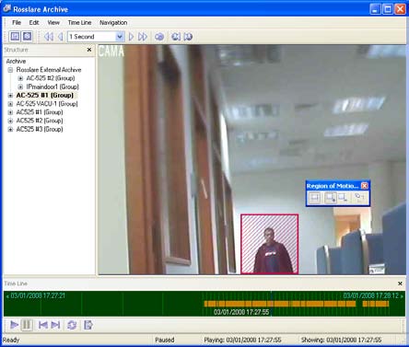The height and width of the screenshot is (347, 409).
Task: Click the first Region of Motion tool icon
Action: pos(315,198)
